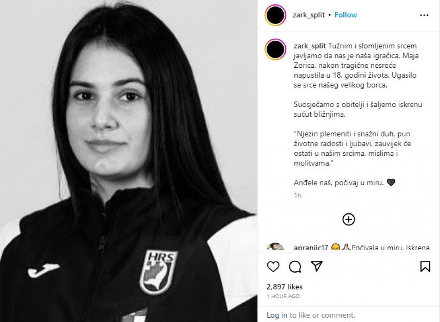Open zark_split profile from header username

point(309,15)
